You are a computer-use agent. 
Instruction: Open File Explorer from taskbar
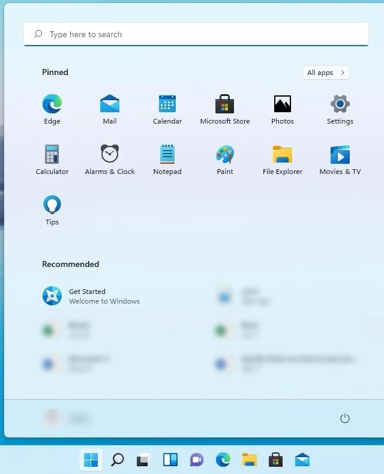[249, 460]
